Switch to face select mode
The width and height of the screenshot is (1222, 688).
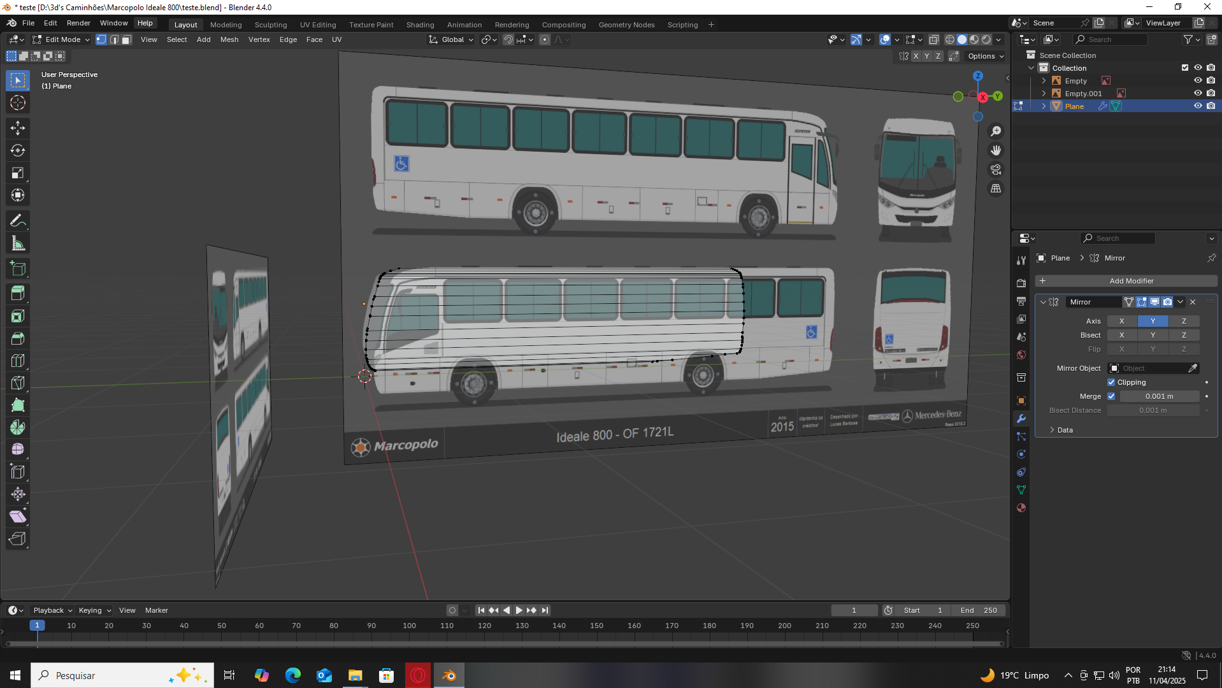pyautogui.click(x=127, y=39)
